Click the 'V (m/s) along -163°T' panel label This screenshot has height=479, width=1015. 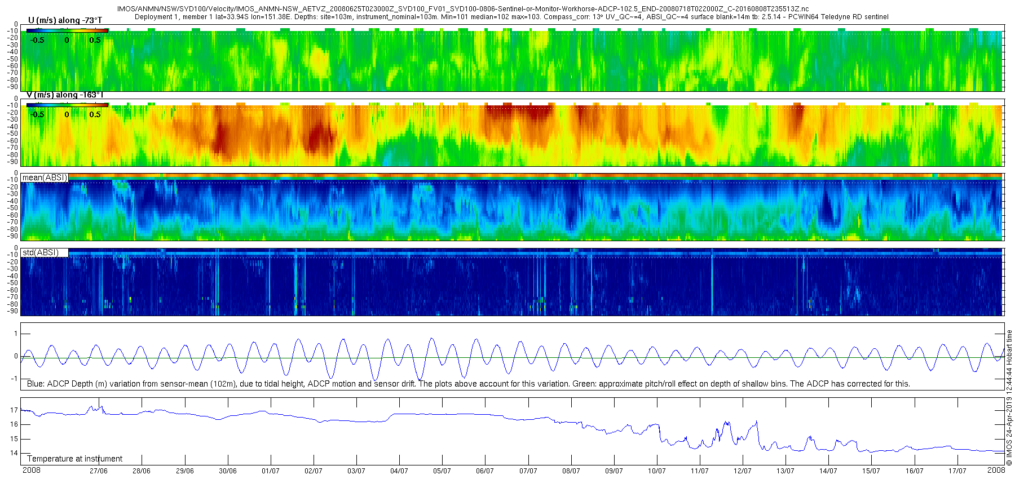[x=65, y=95]
